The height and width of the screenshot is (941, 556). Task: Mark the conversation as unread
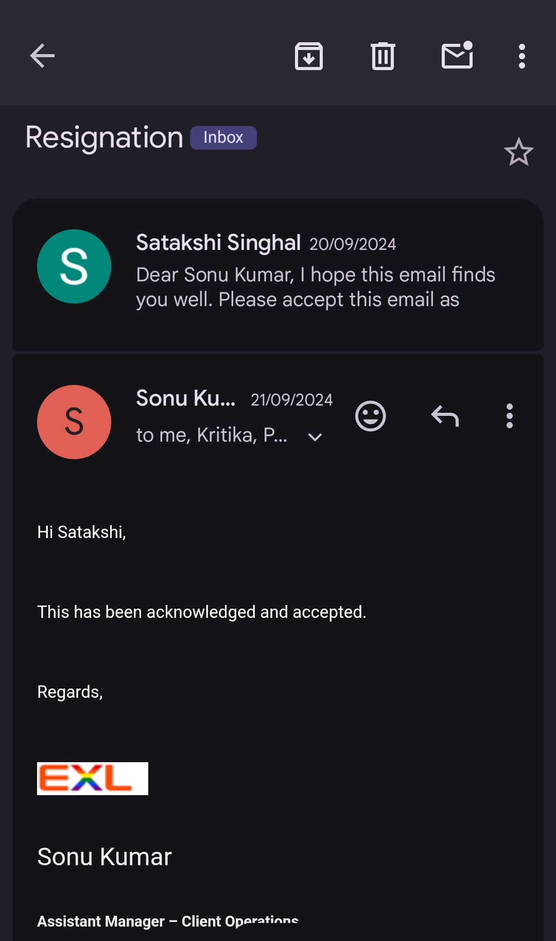click(x=457, y=56)
